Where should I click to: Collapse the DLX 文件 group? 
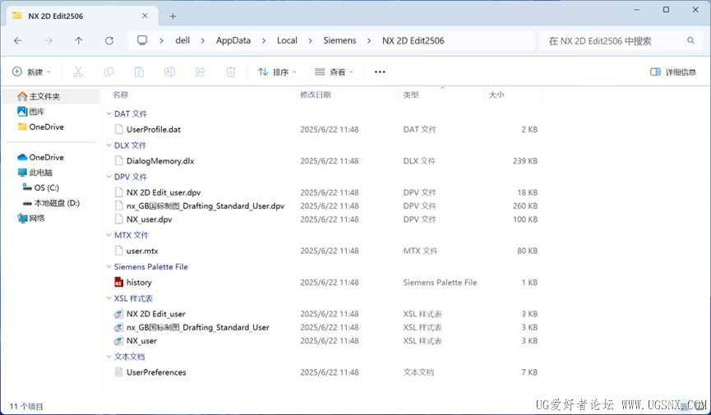click(x=108, y=145)
